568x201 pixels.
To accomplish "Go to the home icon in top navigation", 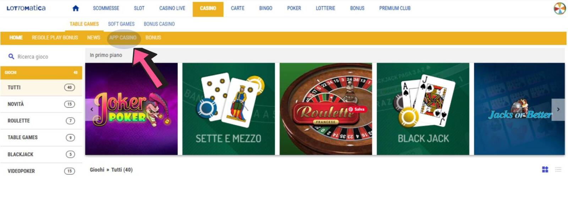I will pyautogui.click(x=76, y=8).
